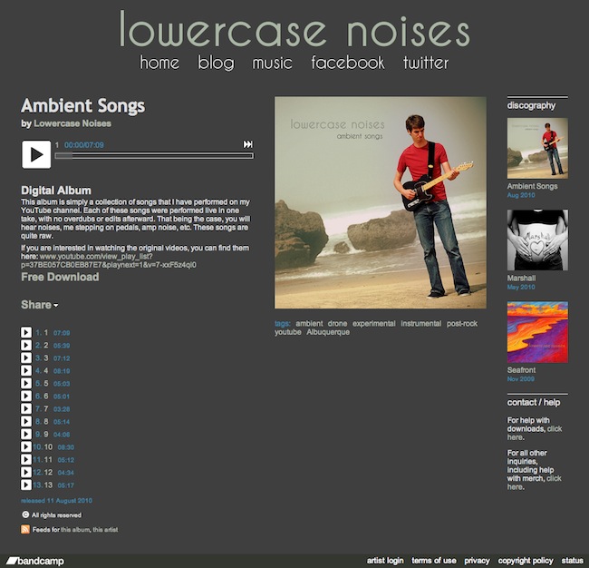Select the post-rock tag
This screenshot has width=589, height=568.
[x=462, y=324]
